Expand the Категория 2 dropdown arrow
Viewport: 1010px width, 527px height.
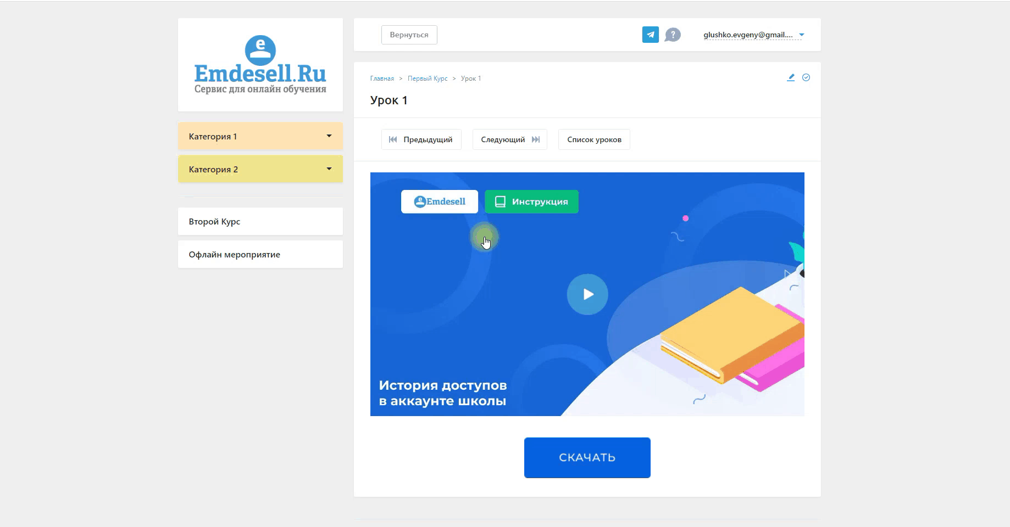click(x=329, y=169)
